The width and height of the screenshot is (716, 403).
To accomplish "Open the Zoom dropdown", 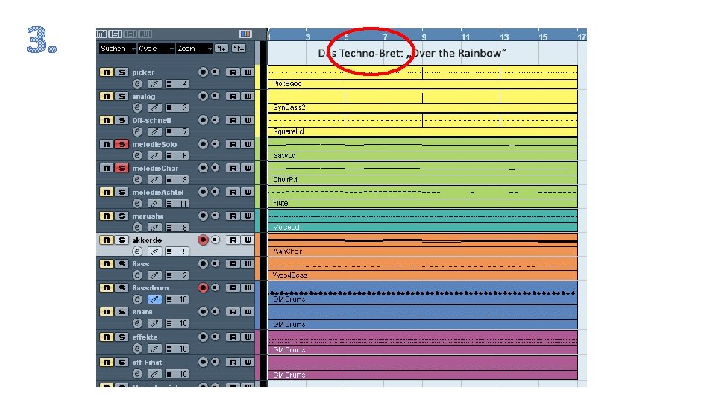I will point(194,49).
